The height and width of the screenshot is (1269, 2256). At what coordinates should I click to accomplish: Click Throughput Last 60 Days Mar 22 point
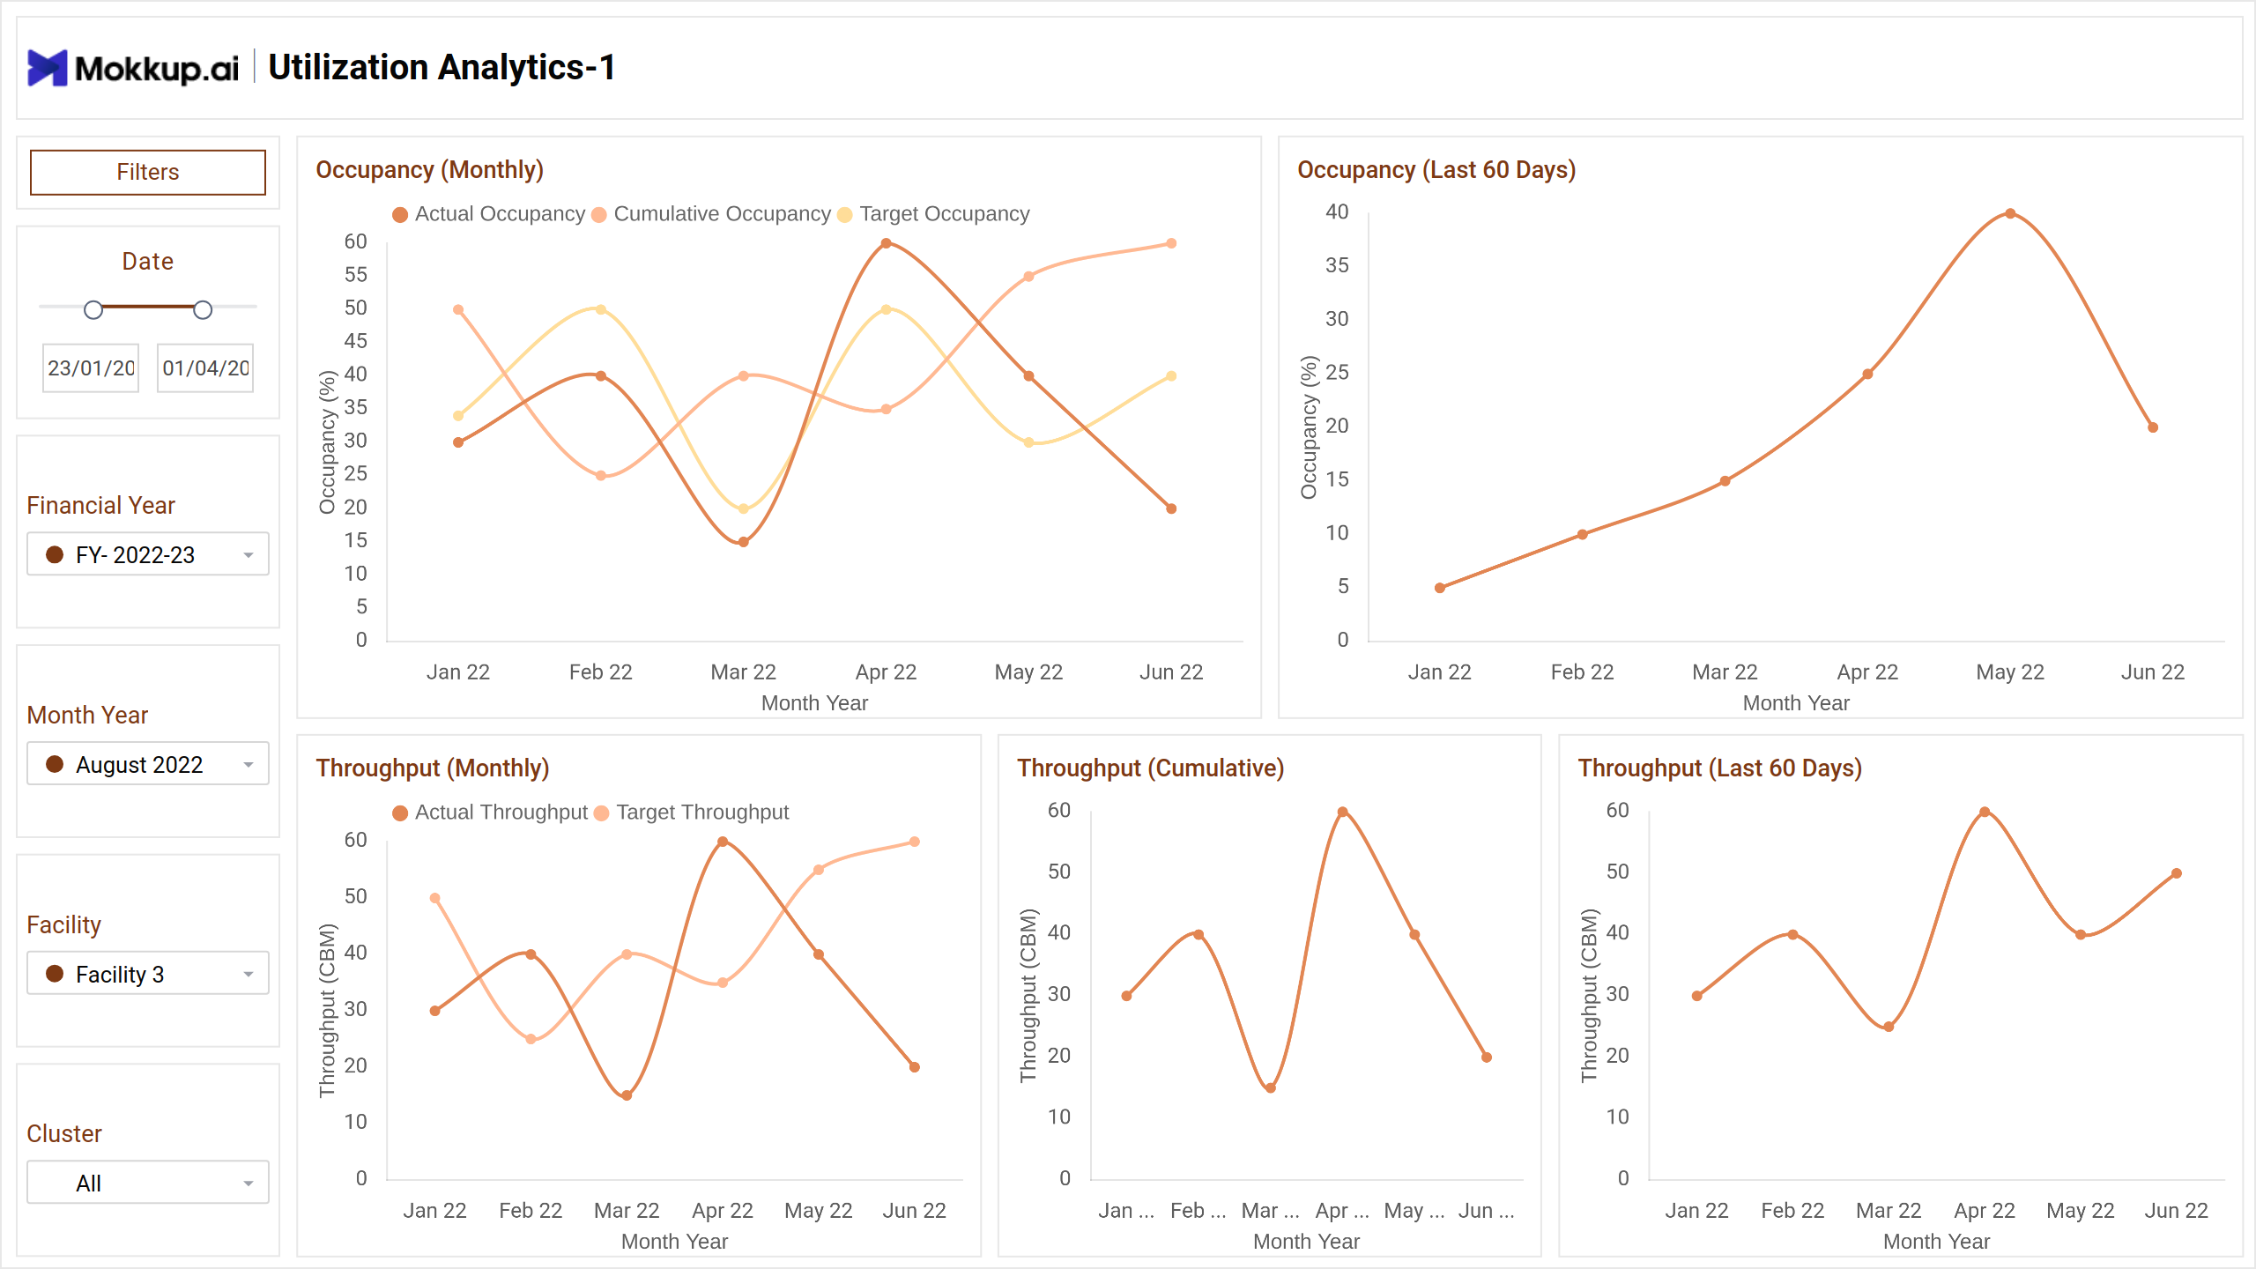[1889, 1027]
